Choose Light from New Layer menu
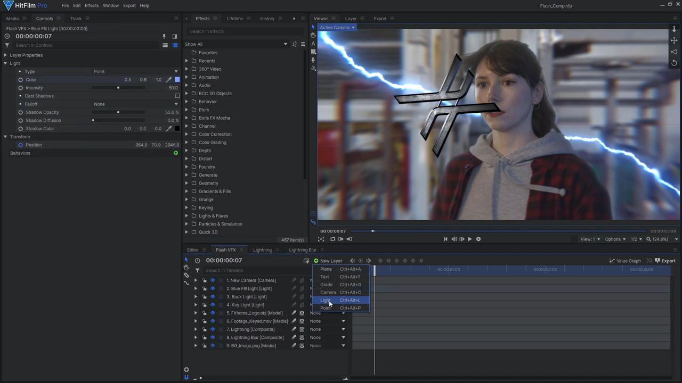The image size is (682, 383). coord(341,300)
